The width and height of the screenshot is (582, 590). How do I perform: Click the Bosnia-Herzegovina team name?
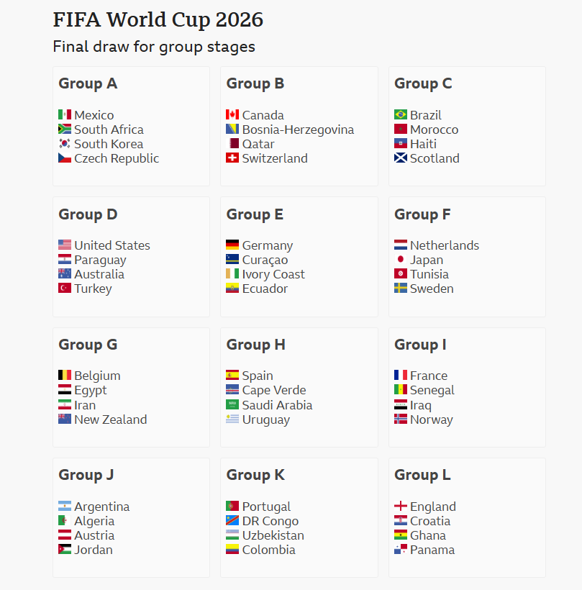click(298, 130)
